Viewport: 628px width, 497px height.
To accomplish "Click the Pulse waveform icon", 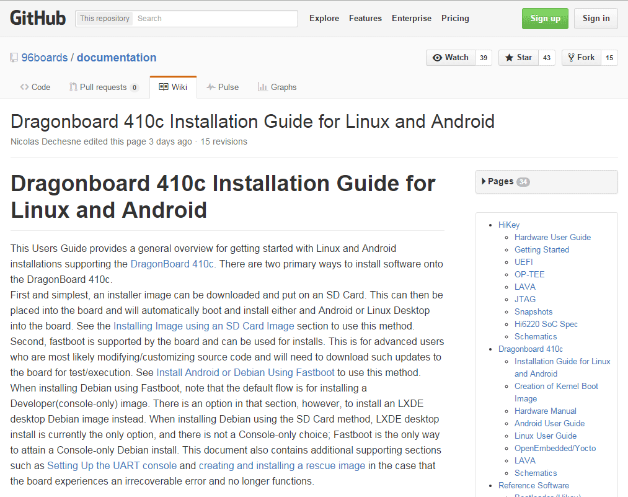I will click(211, 87).
